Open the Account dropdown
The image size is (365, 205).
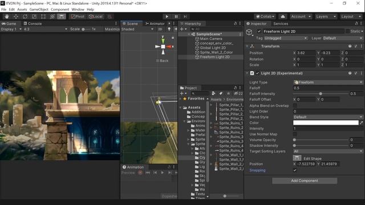coord(301,17)
